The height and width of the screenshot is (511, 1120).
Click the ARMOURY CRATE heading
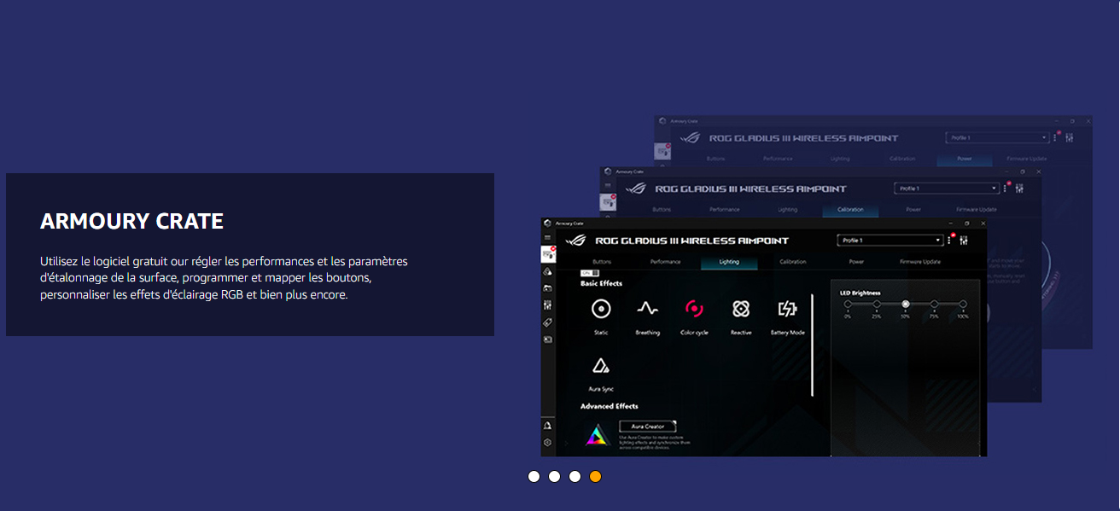click(x=131, y=222)
